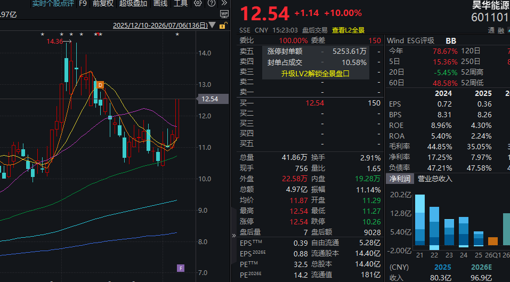Select 前复权 price adjustment option
Viewport: 510px width, 282px height.
[x=103, y=4]
